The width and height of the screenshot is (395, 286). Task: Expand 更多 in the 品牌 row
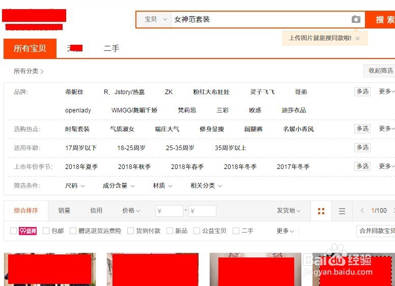tap(387, 92)
